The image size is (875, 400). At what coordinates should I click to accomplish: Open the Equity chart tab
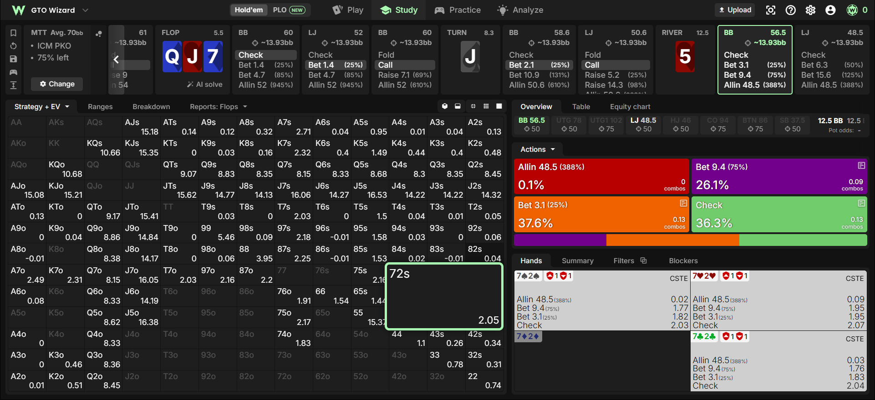tap(630, 106)
